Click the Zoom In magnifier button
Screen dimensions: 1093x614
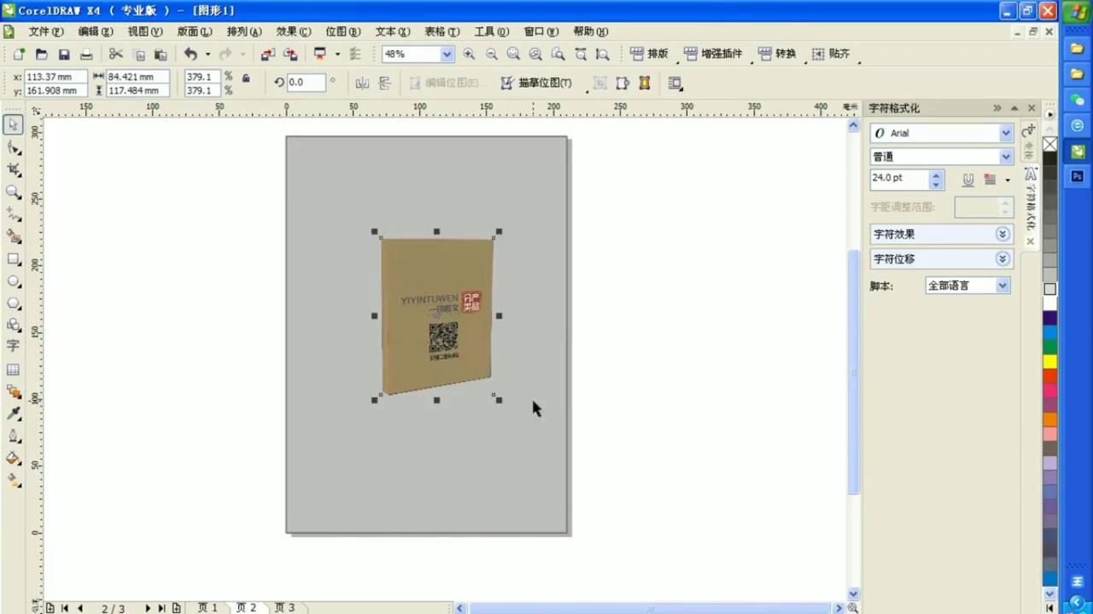point(469,54)
